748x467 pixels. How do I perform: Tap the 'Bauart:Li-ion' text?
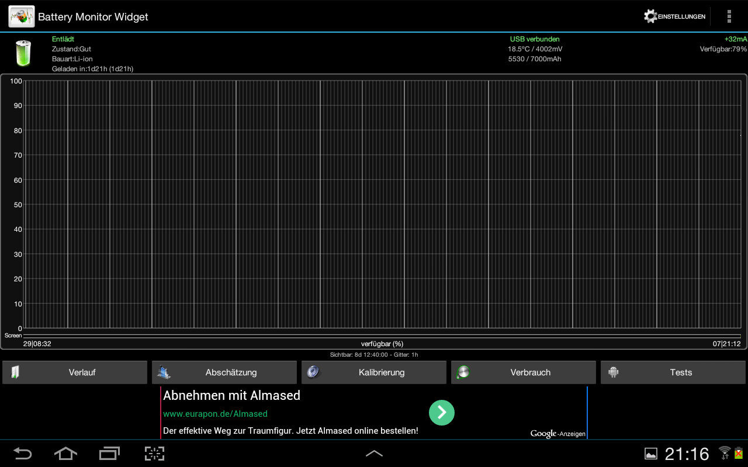(x=72, y=59)
